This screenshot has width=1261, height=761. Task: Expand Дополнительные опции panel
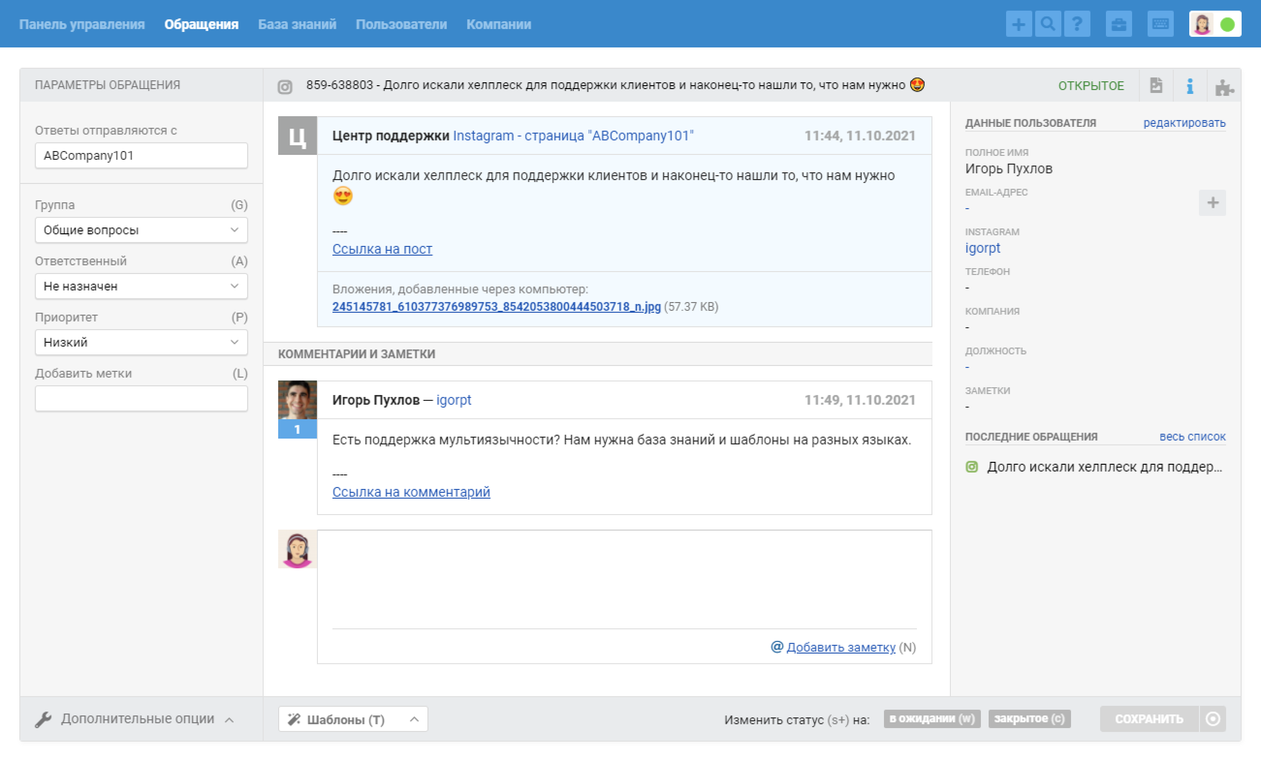click(135, 718)
